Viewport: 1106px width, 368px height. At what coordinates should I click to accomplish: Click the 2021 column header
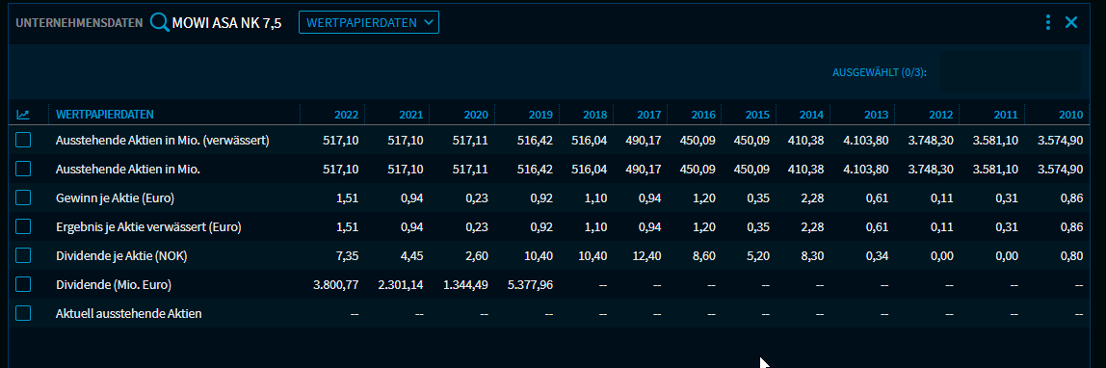click(x=411, y=115)
